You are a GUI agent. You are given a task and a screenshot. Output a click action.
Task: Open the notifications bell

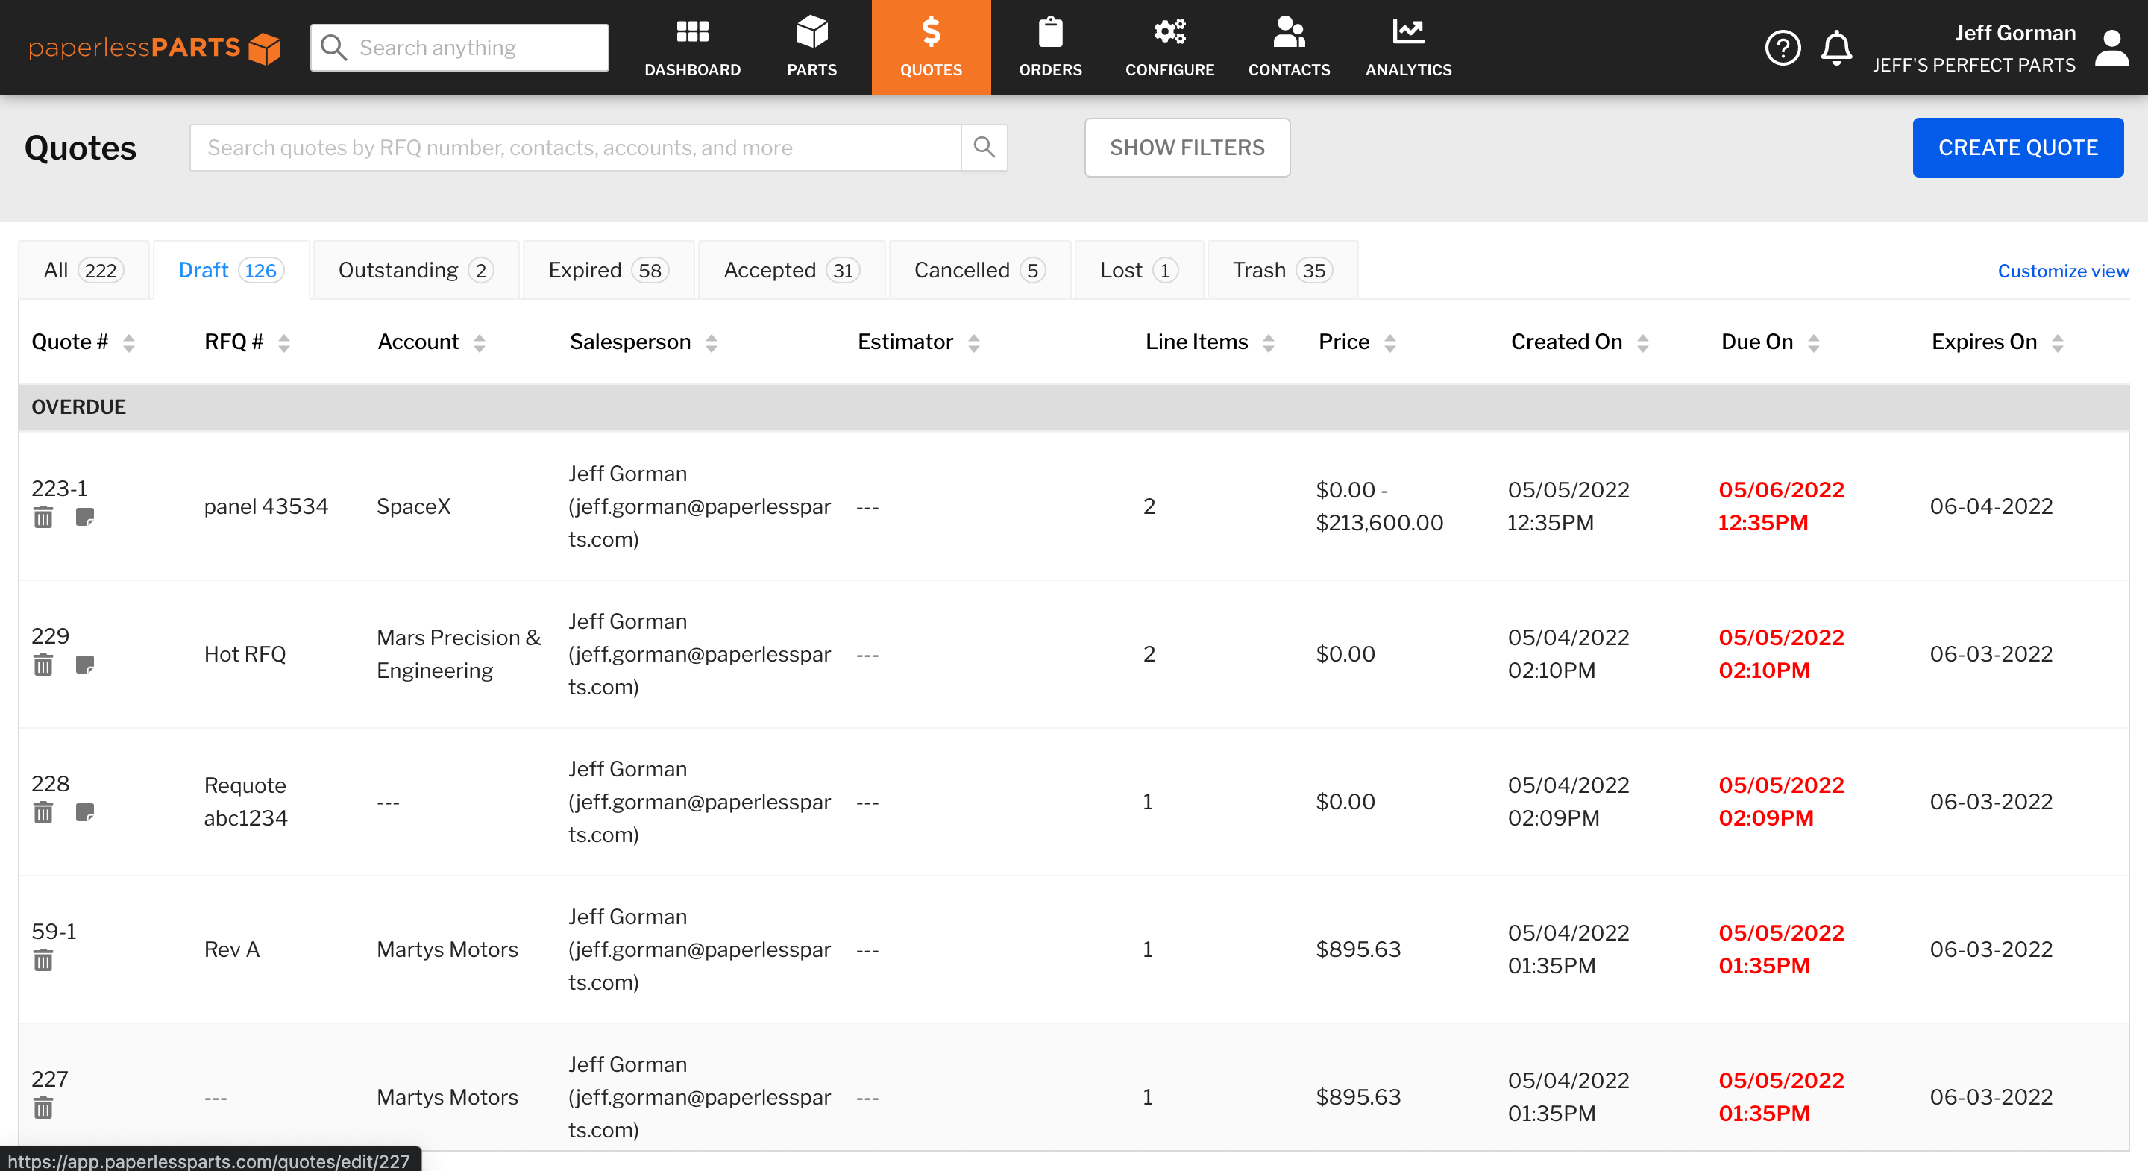tap(1836, 48)
